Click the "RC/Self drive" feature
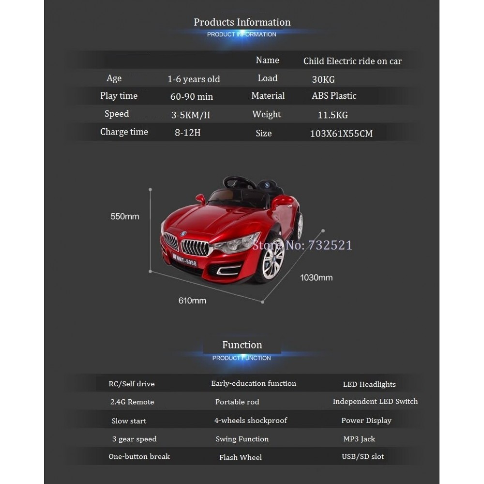The image size is (484, 484). (x=132, y=384)
